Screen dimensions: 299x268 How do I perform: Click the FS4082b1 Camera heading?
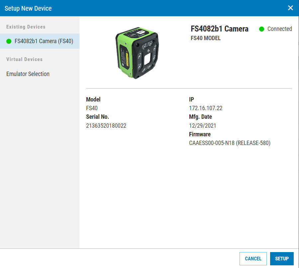click(220, 29)
